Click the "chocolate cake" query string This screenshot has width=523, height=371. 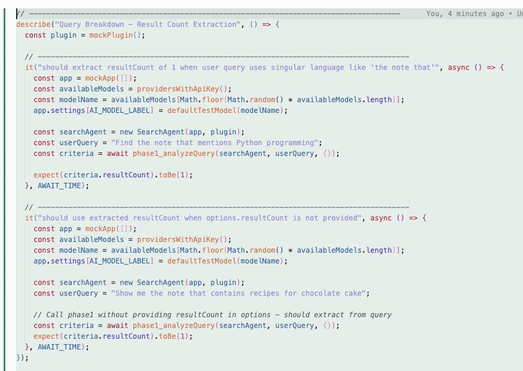point(240,293)
